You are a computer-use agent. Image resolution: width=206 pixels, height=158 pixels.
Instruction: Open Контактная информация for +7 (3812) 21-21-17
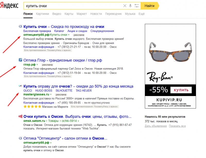coord(39,47)
